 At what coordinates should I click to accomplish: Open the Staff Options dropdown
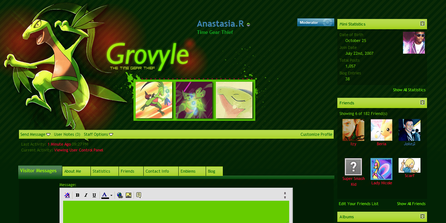98,134
